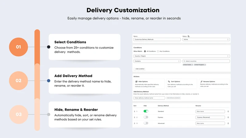246x138 pixels.
Task: Open the Status dropdown showing Active
Action: 206,40
